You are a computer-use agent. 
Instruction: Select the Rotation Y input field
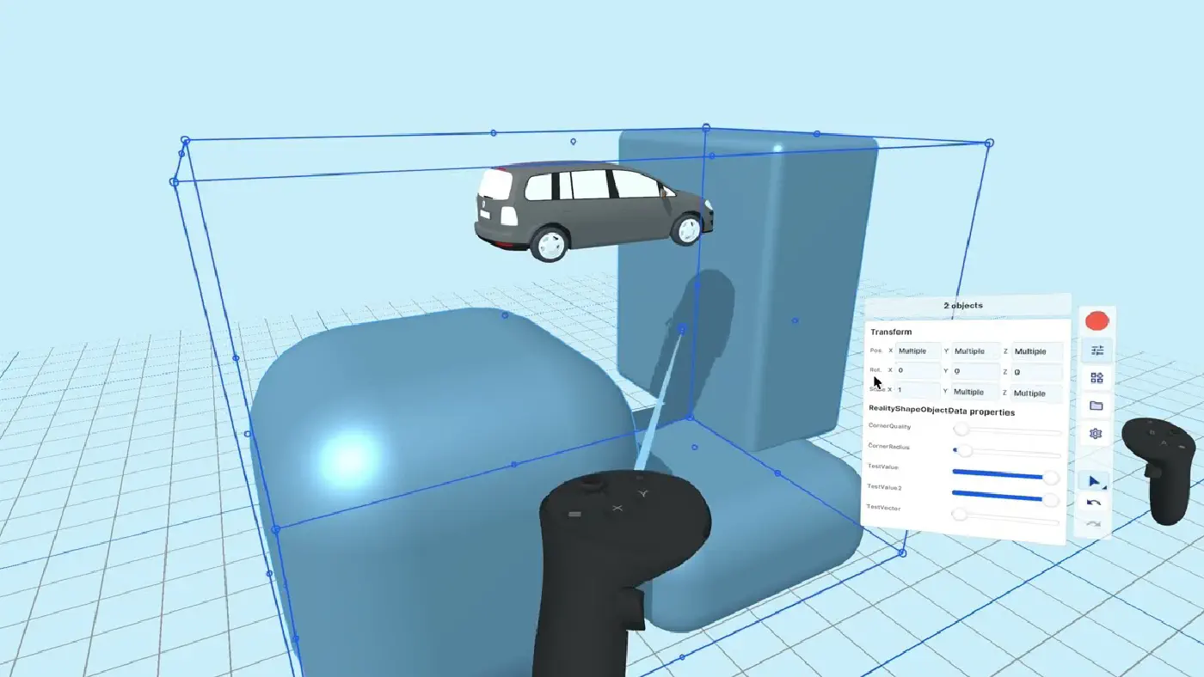[975, 372]
